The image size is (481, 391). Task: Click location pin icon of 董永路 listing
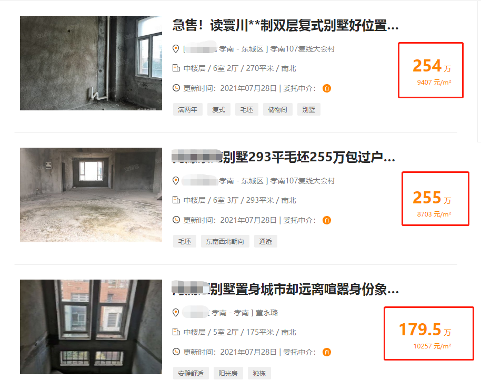176,313
